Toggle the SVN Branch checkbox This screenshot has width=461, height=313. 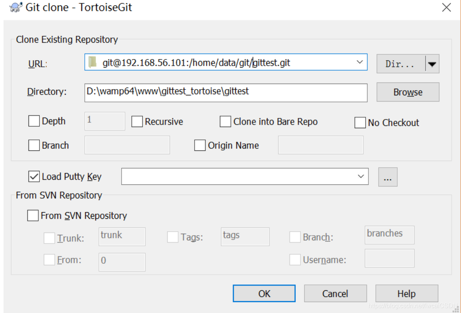pyautogui.click(x=295, y=237)
